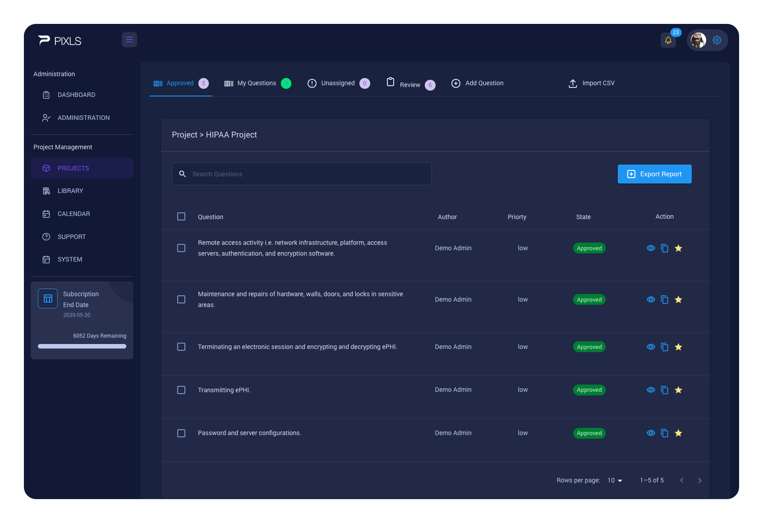Screen dimensions: 763x523
Task: Star the Terminating electronic session question
Action: [678, 347]
